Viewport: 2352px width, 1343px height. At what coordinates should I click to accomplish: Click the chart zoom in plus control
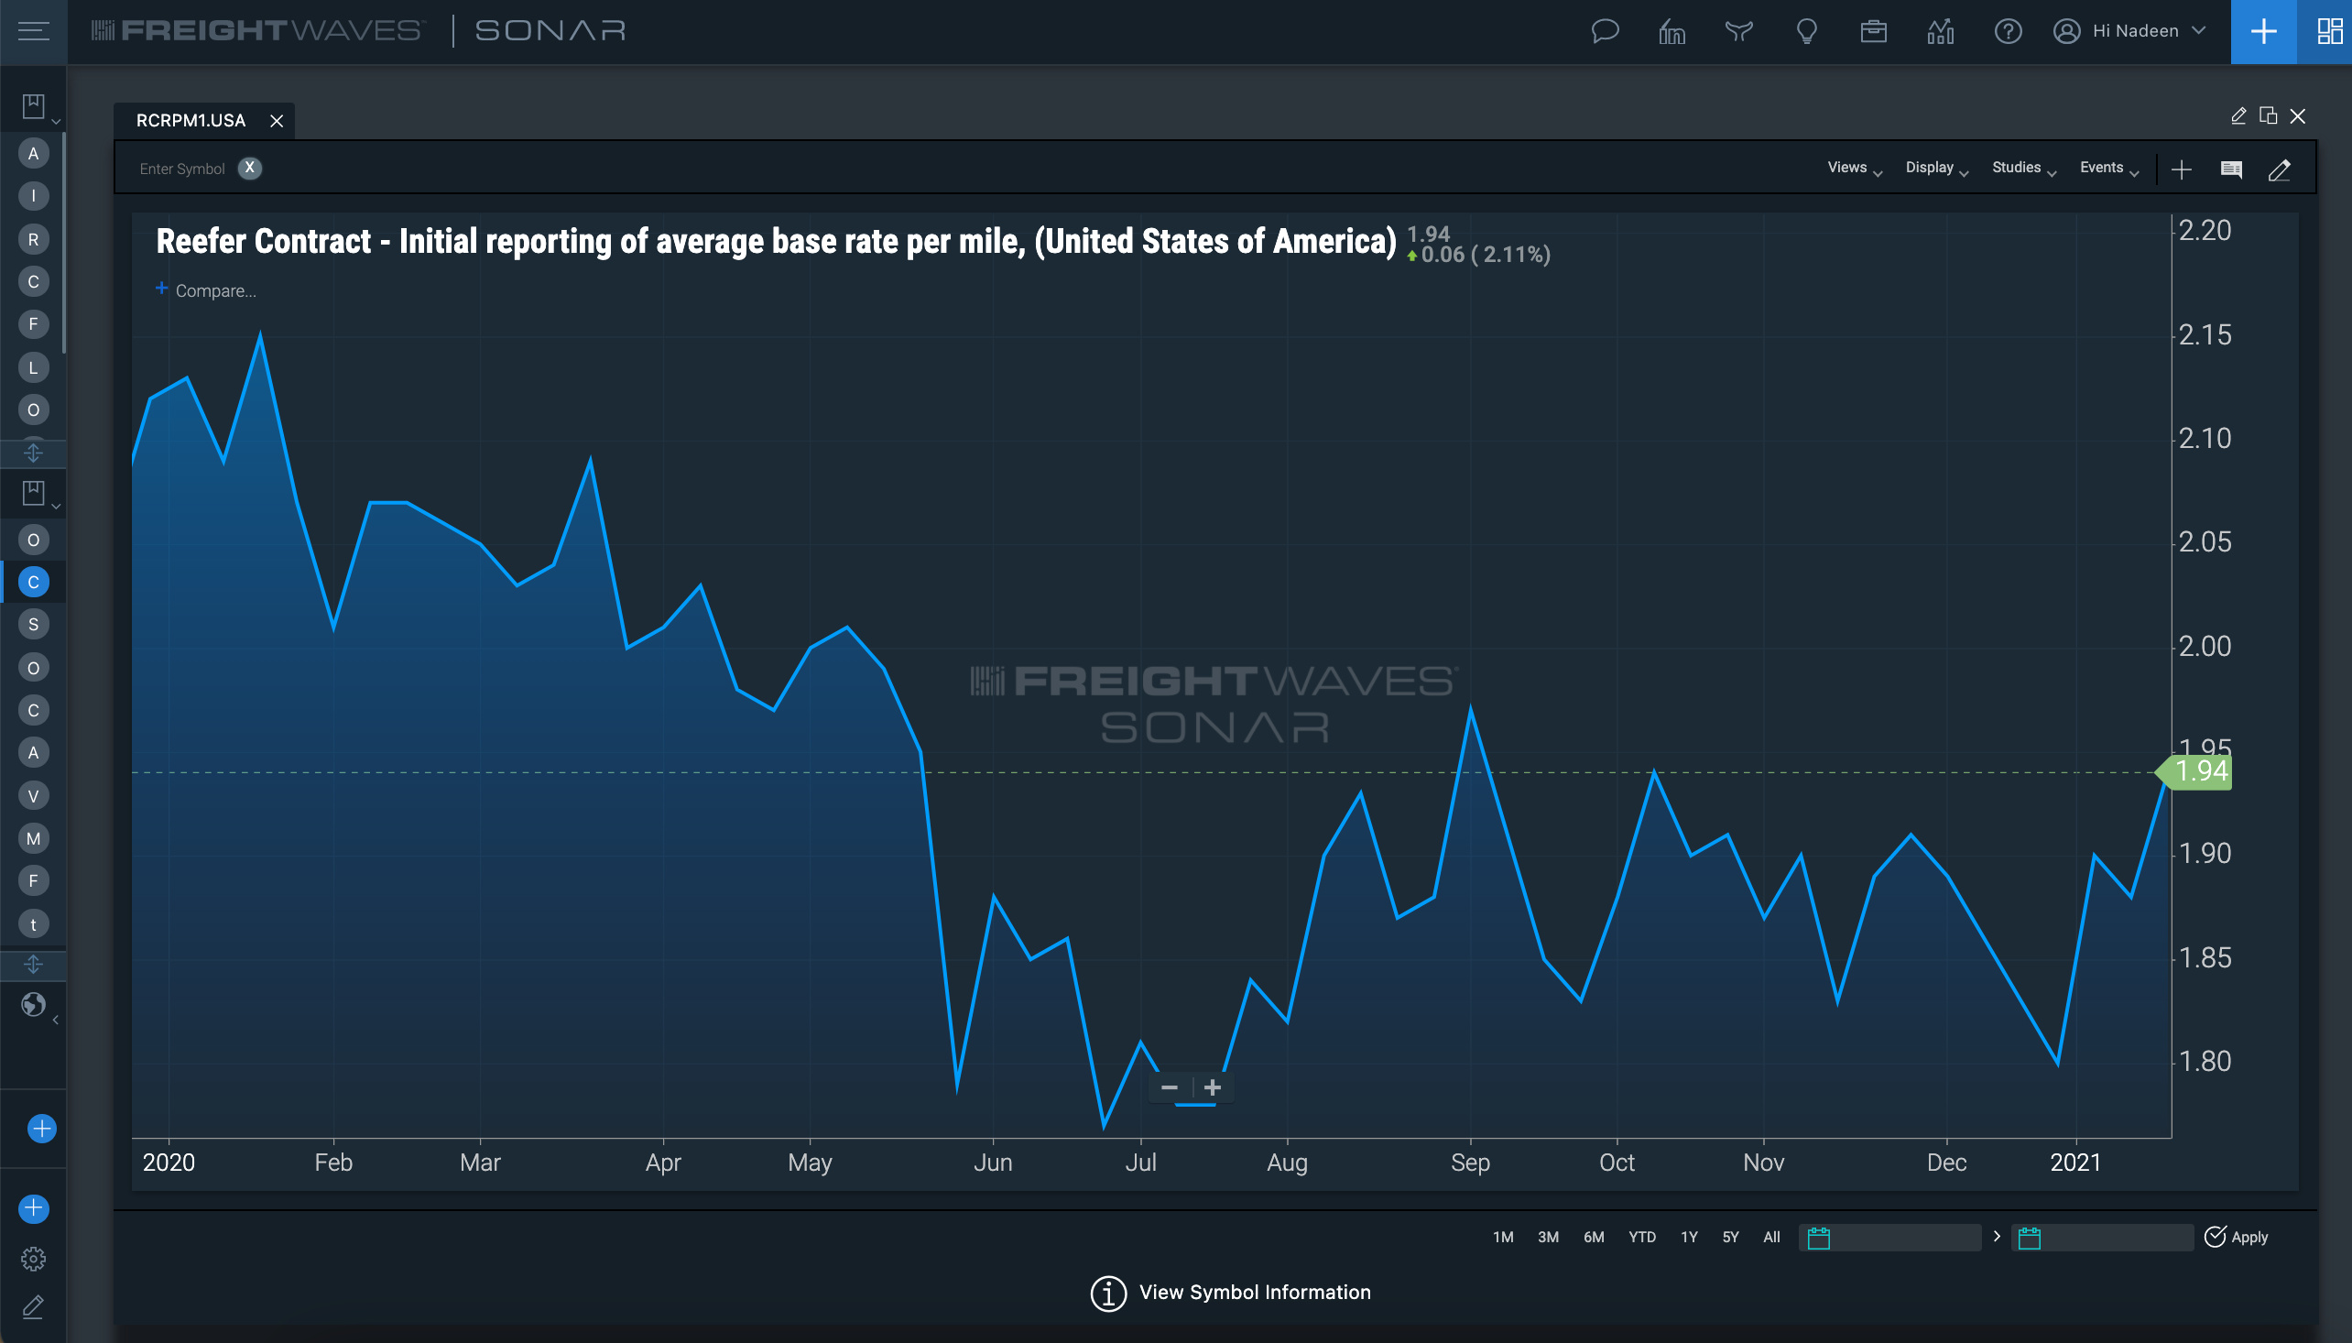point(1213,1087)
